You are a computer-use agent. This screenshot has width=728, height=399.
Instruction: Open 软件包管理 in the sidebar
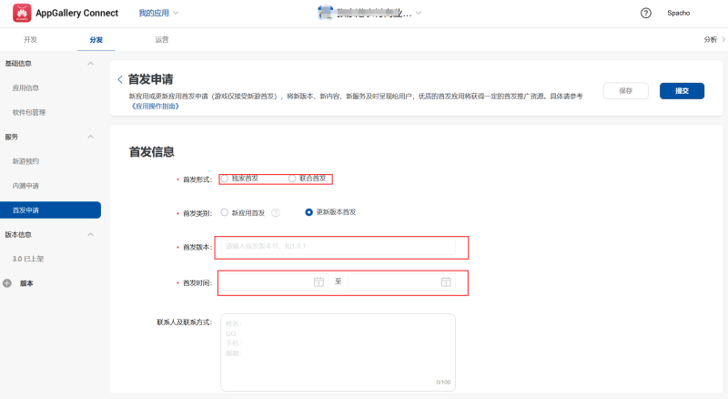pyautogui.click(x=29, y=112)
